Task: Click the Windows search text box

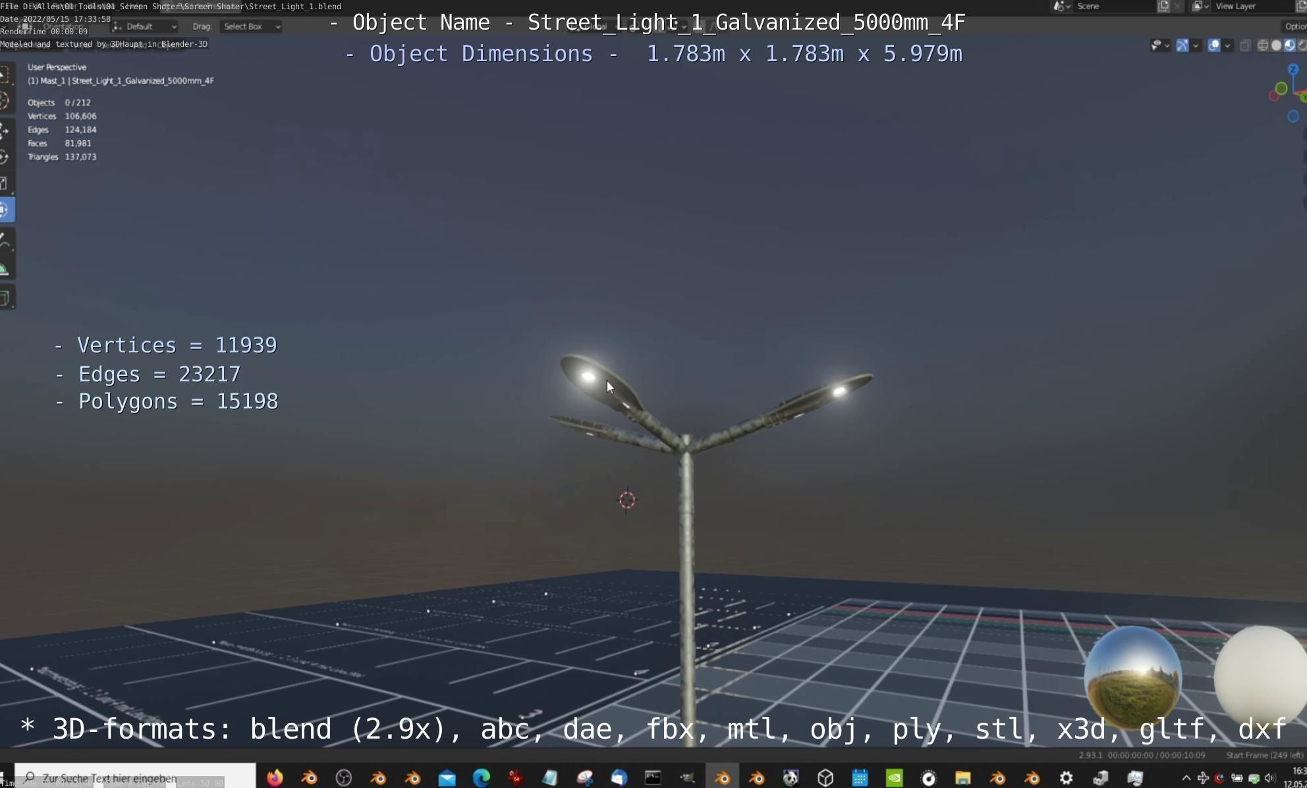Action: click(135, 778)
